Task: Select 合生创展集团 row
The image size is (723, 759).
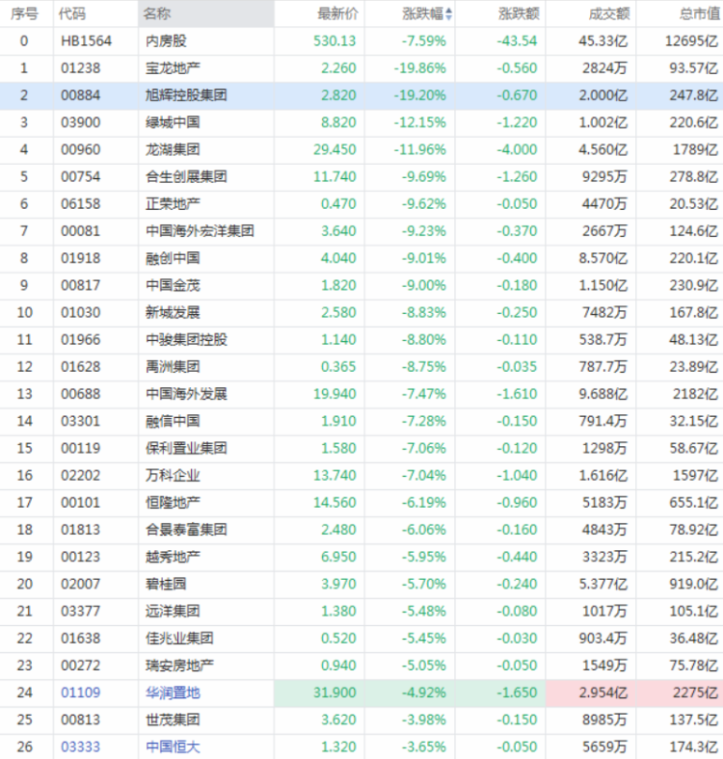Action: [361, 176]
